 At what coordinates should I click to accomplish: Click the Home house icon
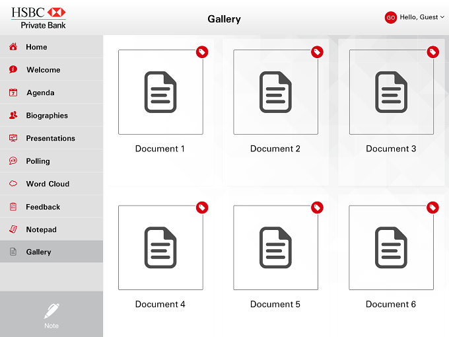[13, 47]
